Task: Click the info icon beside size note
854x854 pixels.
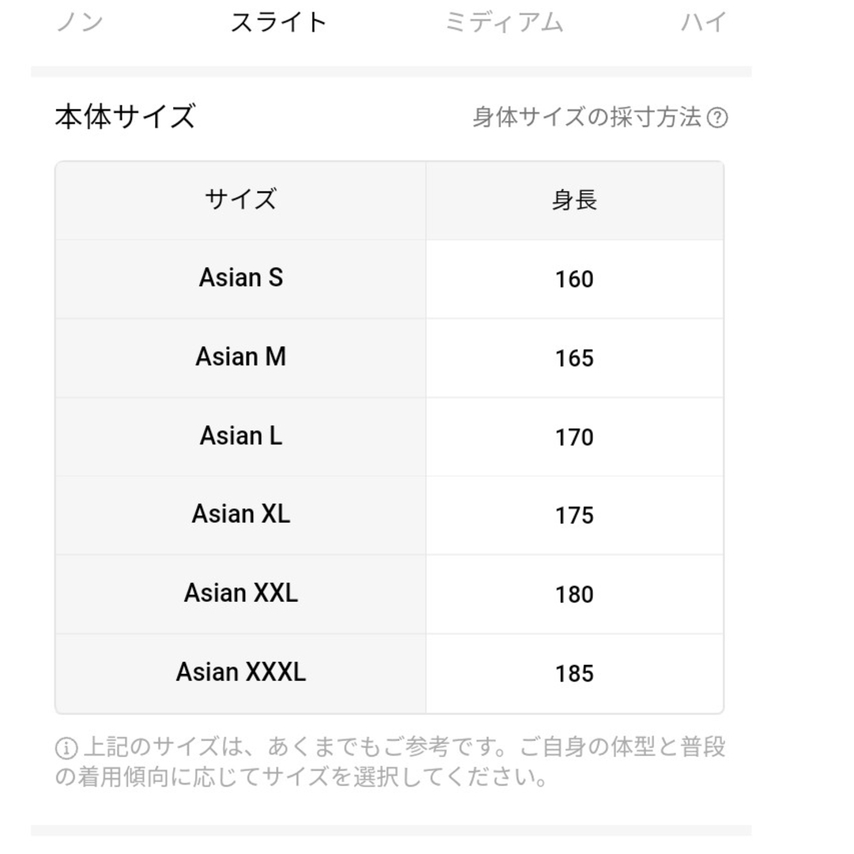Action: click(x=66, y=748)
